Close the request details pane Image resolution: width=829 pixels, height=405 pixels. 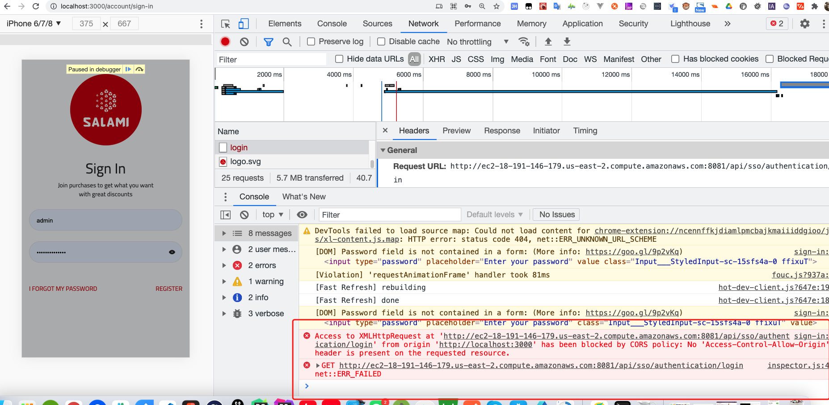(x=385, y=130)
